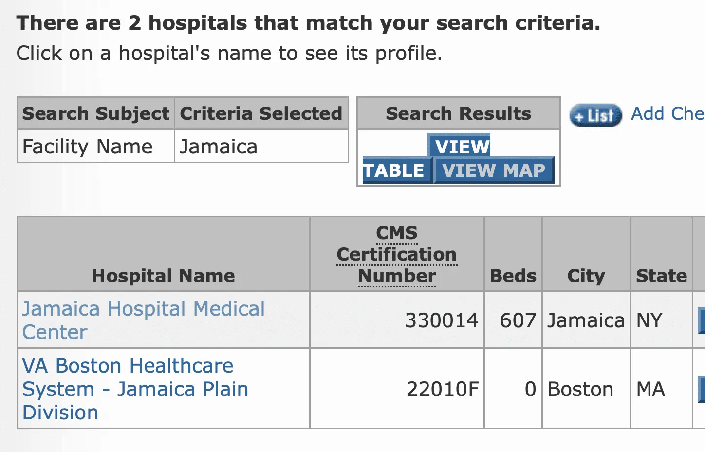Image resolution: width=705 pixels, height=452 pixels.
Task: Click the Hospital Name column header
Action: click(x=163, y=276)
